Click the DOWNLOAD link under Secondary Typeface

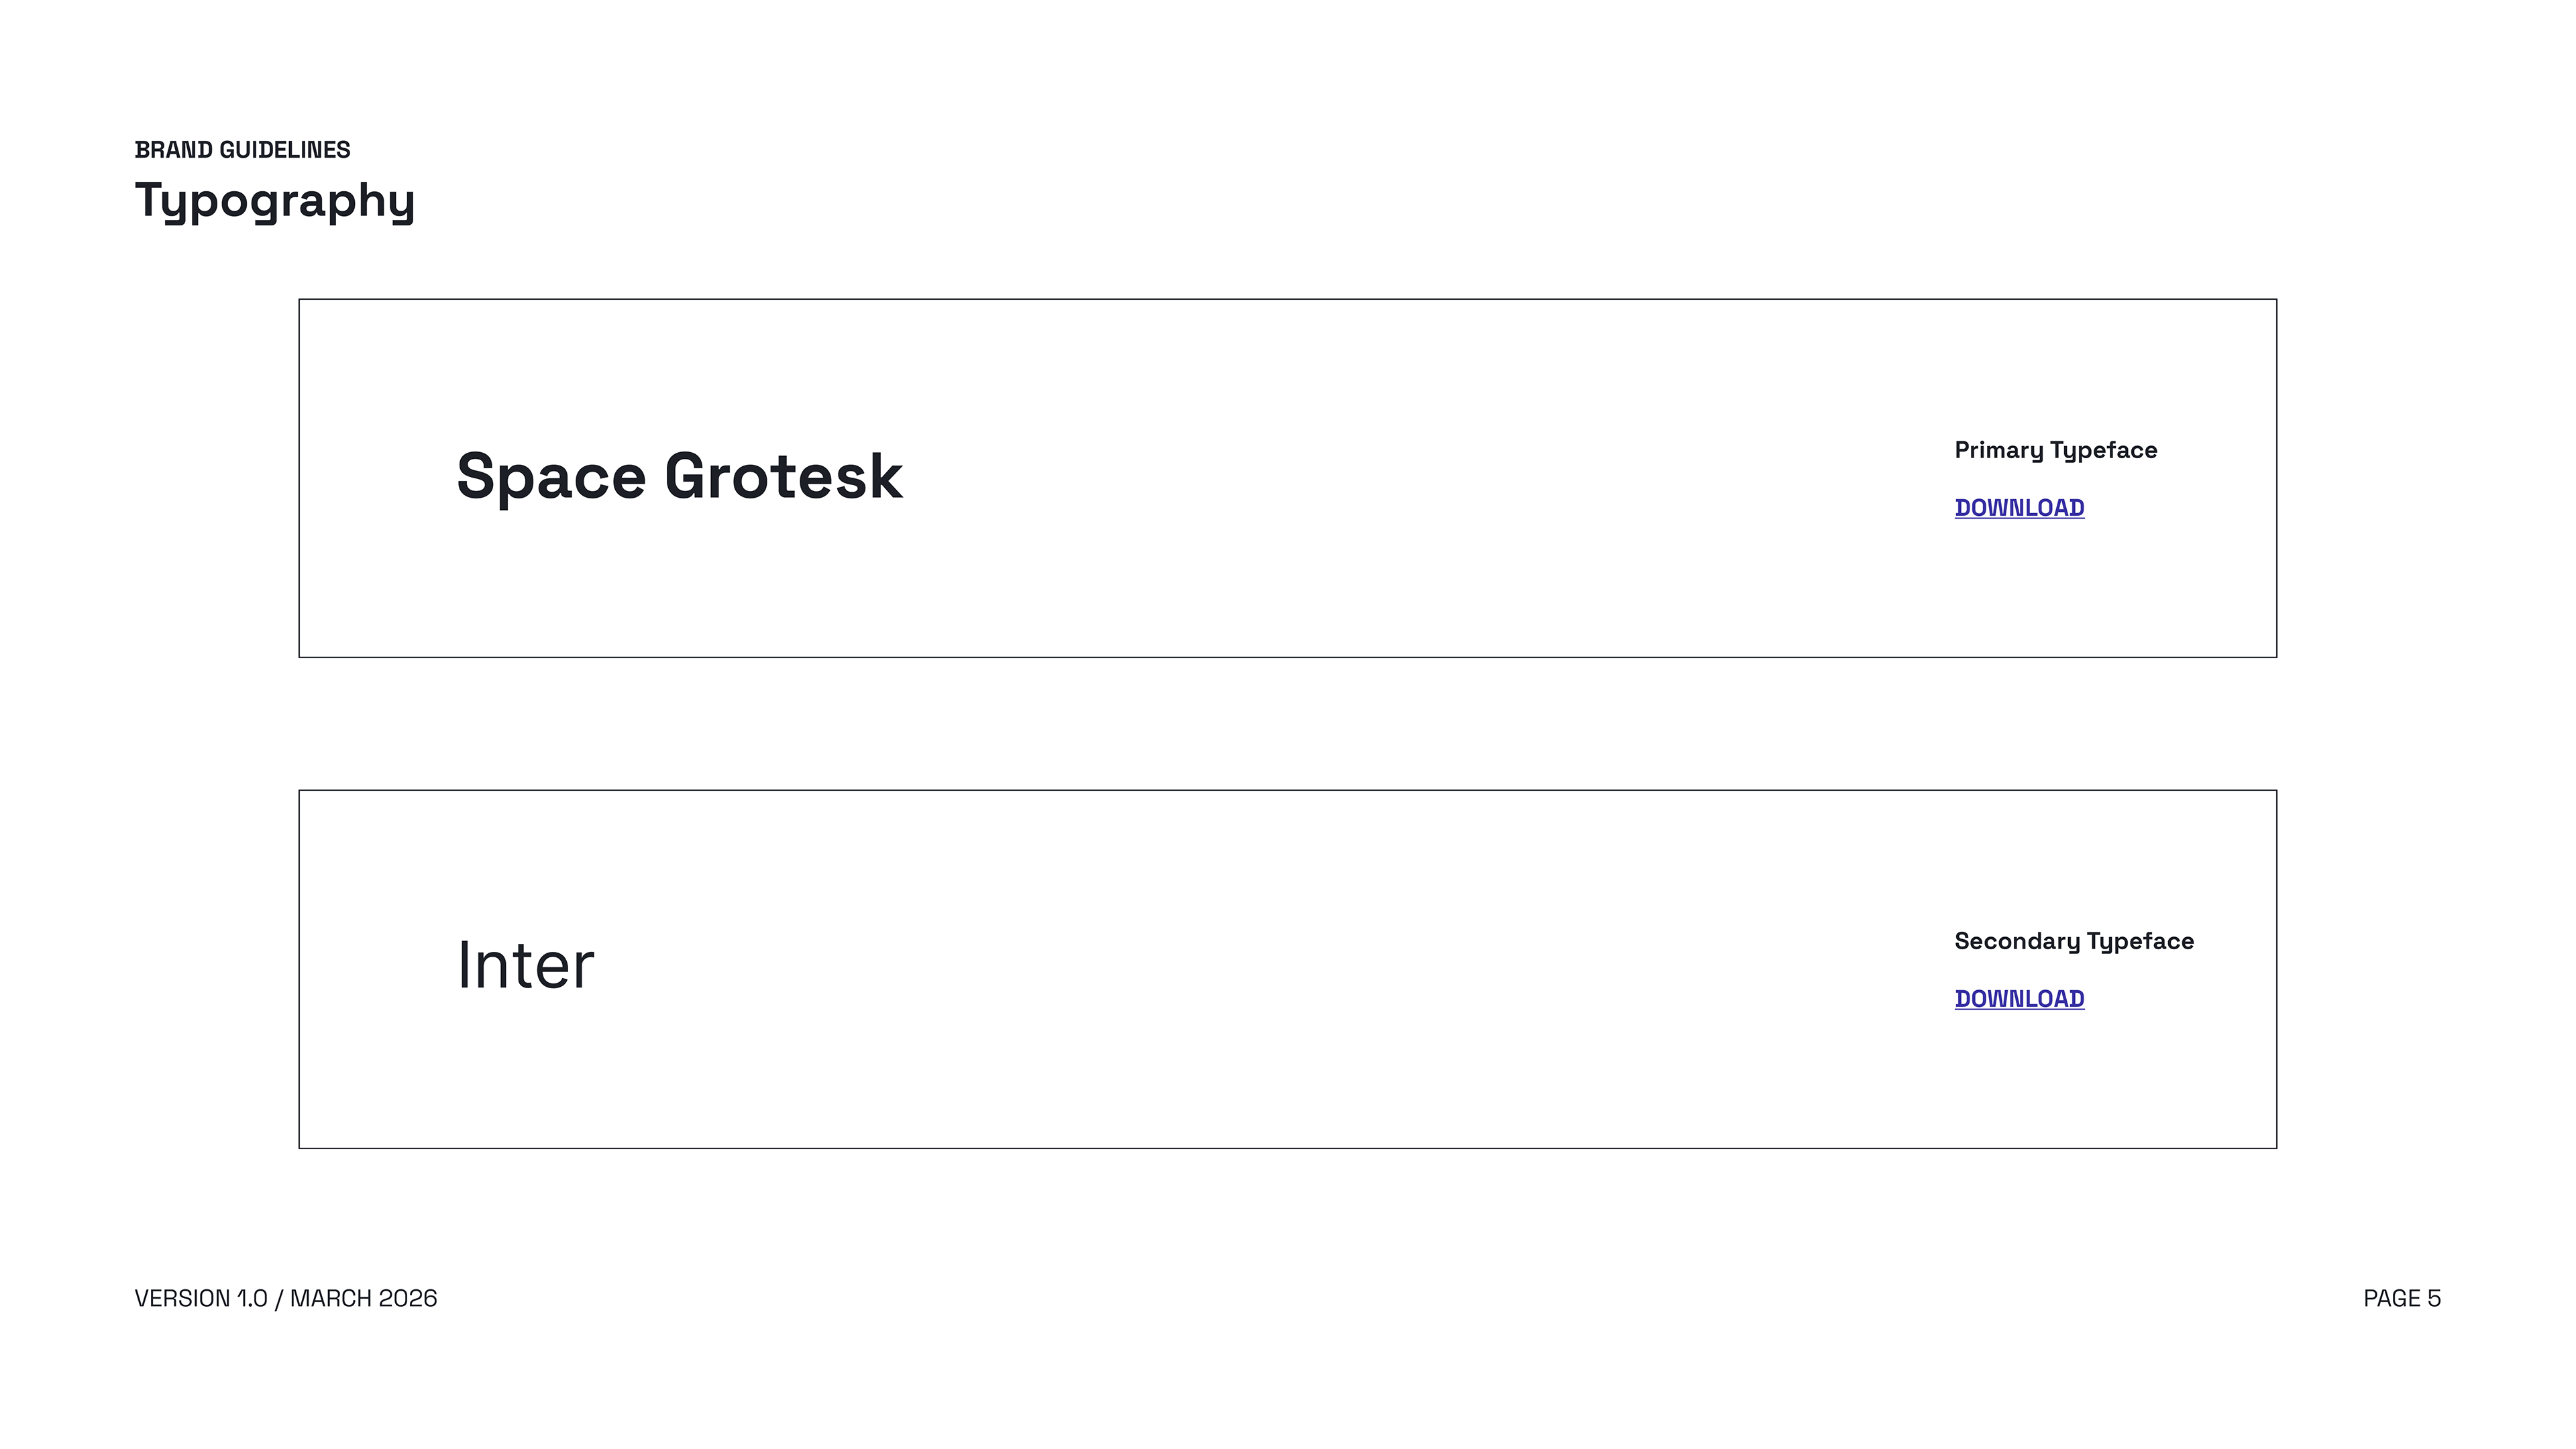(2018, 999)
